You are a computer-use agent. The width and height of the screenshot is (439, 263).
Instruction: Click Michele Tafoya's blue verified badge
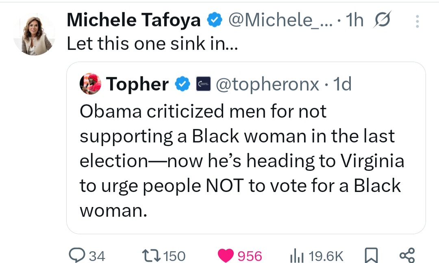coord(214,21)
